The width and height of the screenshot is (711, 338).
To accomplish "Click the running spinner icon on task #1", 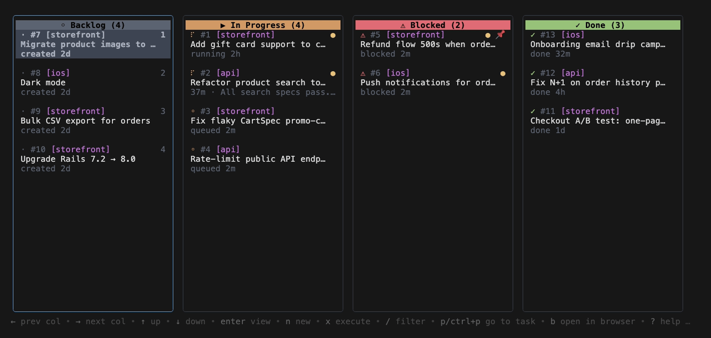I will pyautogui.click(x=192, y=34).
